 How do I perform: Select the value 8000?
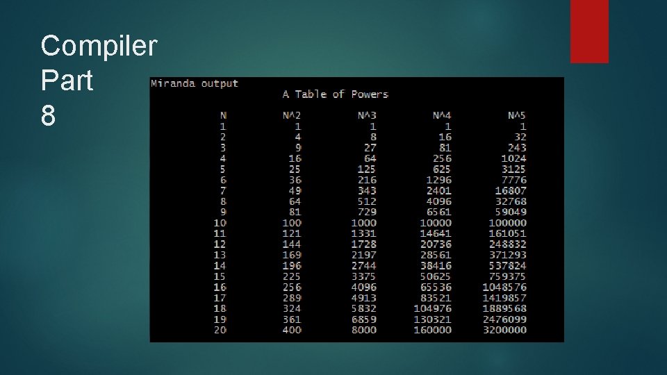[363, 330]
